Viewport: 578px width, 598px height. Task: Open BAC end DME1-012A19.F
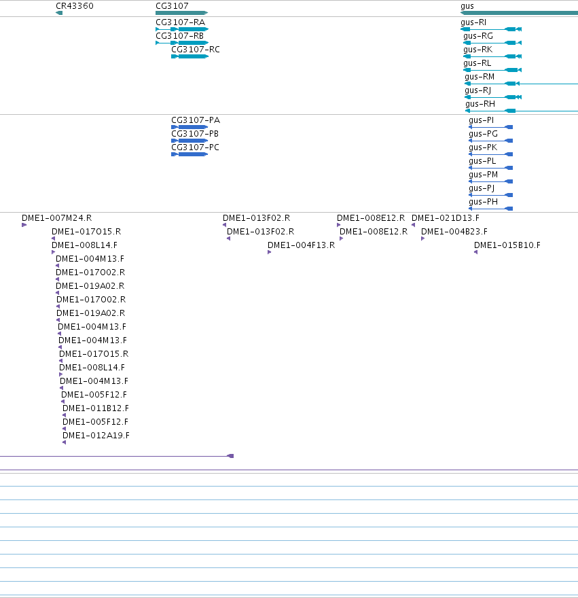[x=64, y=442]
